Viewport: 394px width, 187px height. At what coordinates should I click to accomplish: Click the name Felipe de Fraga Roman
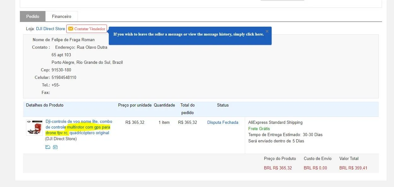(73, 40)
